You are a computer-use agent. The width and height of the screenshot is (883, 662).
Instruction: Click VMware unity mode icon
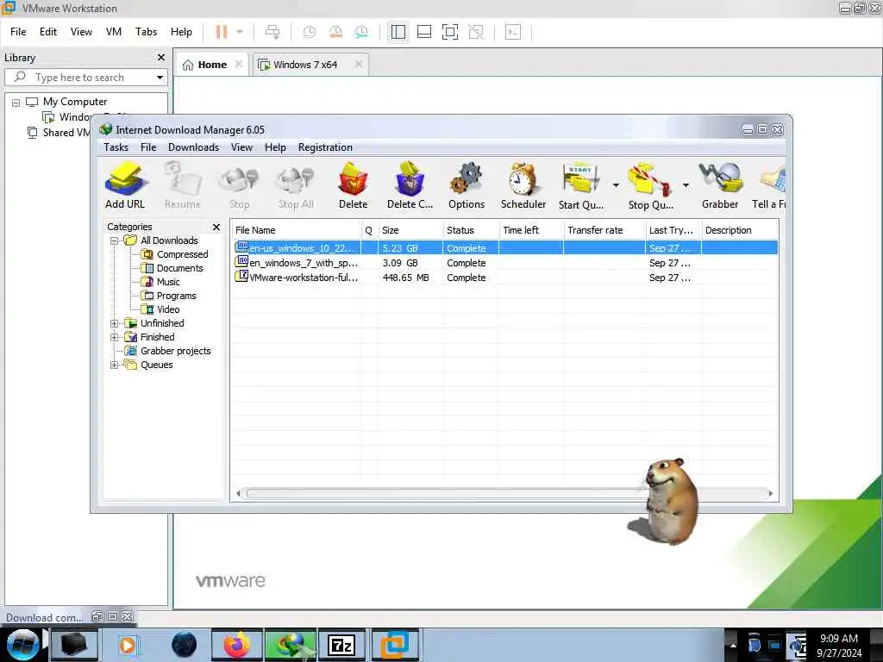(x=476, y=32)
